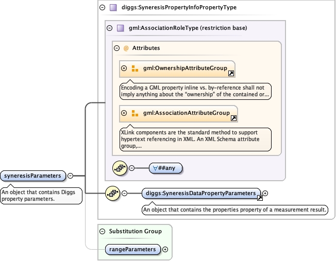Viewport: 336px width, 261px height.
Task: Expand the gml:AssociationAttributeGroup plus toggle
Action: [124, 113]
